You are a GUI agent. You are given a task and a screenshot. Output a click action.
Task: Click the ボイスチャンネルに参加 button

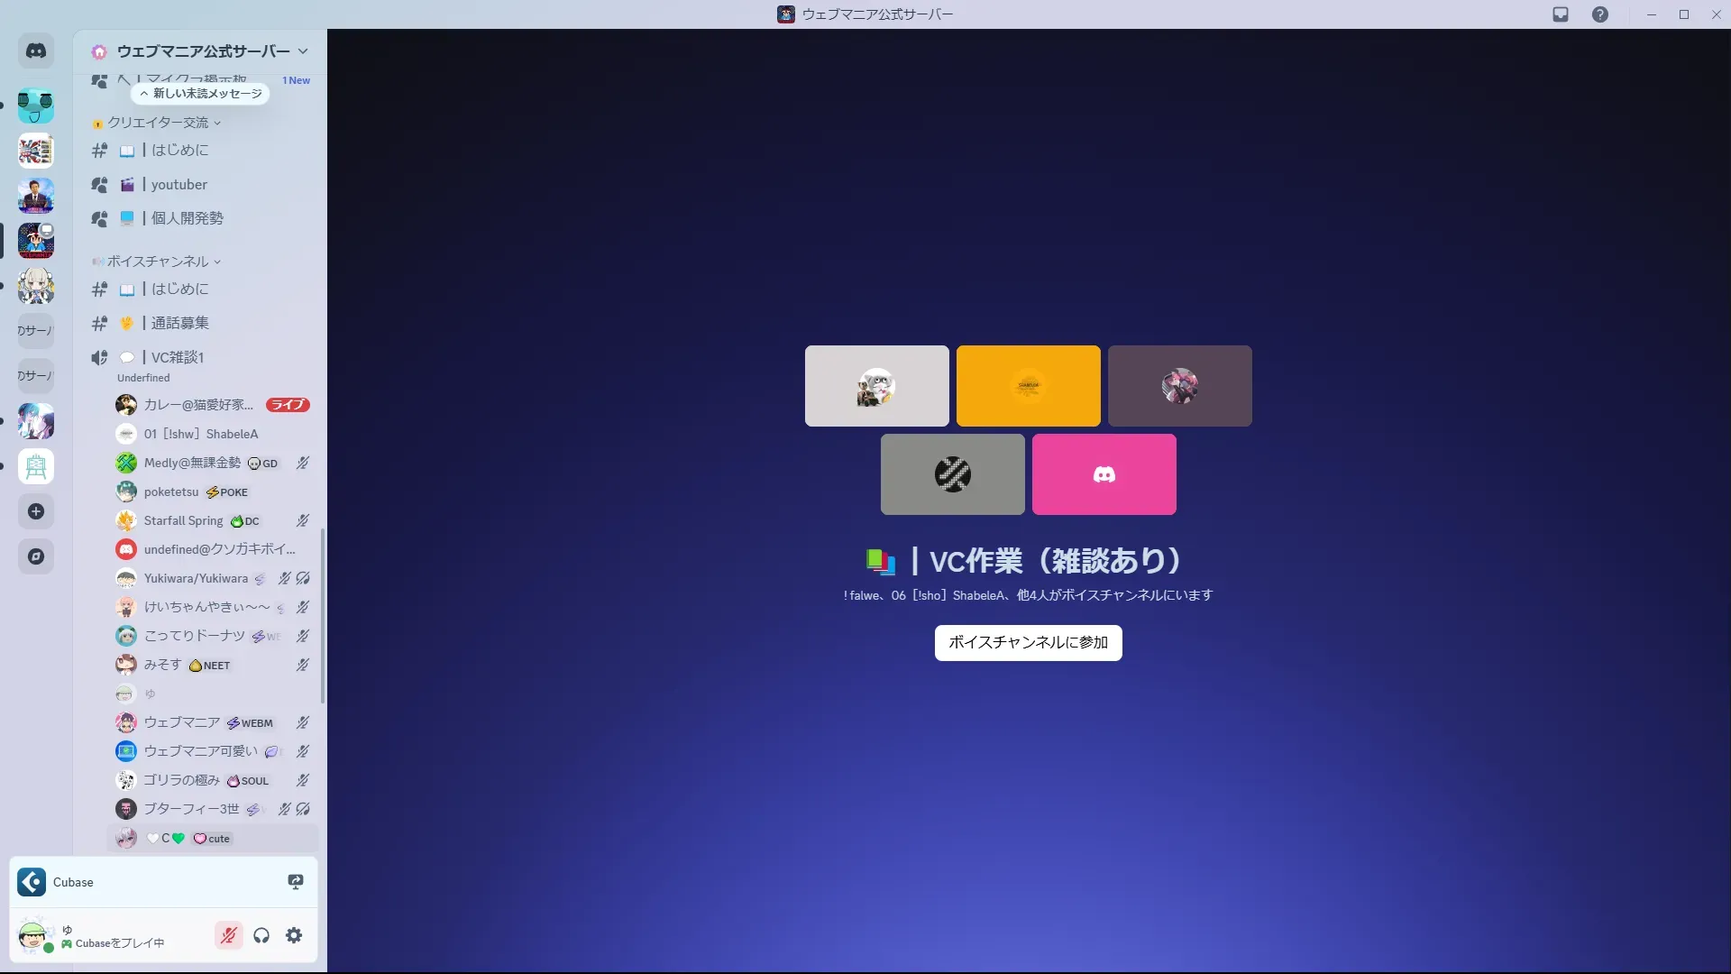pos(1028,643)
